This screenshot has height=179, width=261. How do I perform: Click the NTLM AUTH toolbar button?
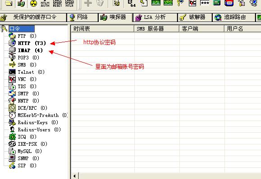[x=45, y=4]
